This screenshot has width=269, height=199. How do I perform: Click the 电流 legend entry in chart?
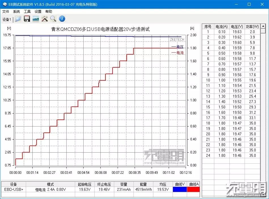(177, 53)
